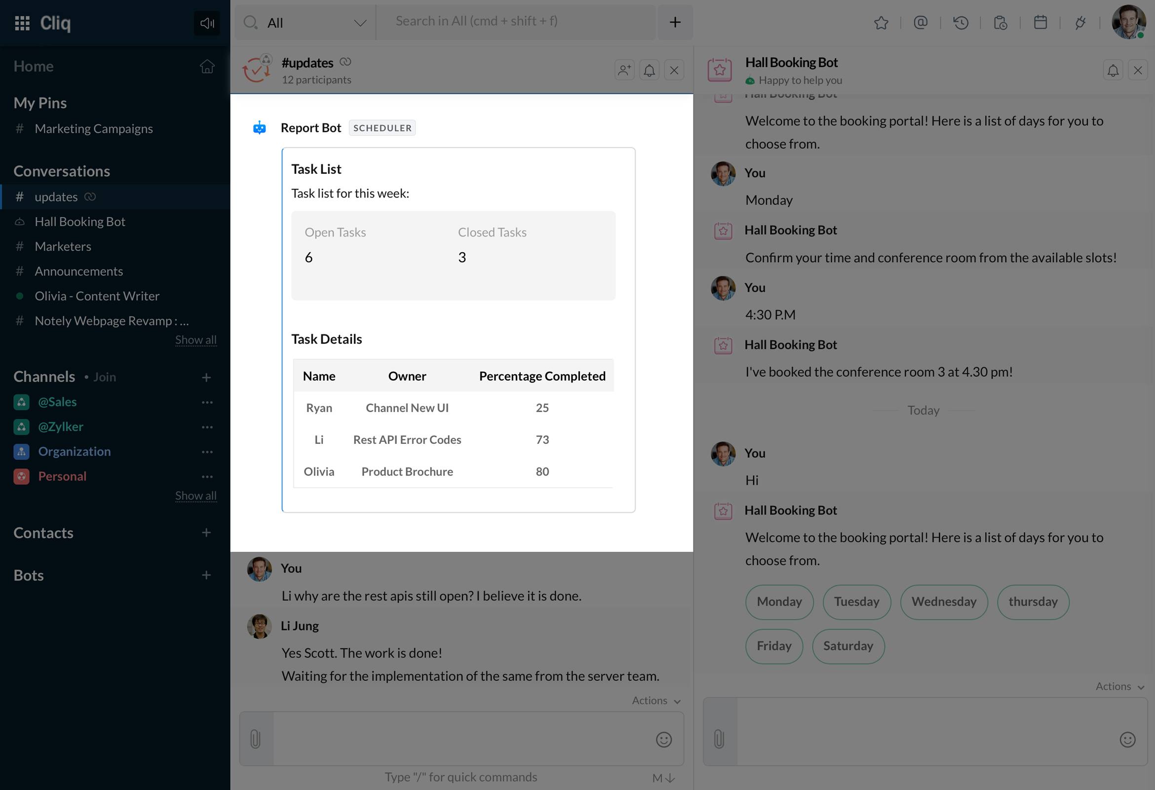Open history clock icon in top bar
Screen dimensions: 1155x790
pyautogui.click(x=961, y=23)
